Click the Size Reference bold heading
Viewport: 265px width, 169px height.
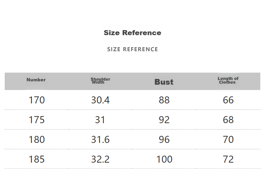pyautogui.click(x=132, y=33)
